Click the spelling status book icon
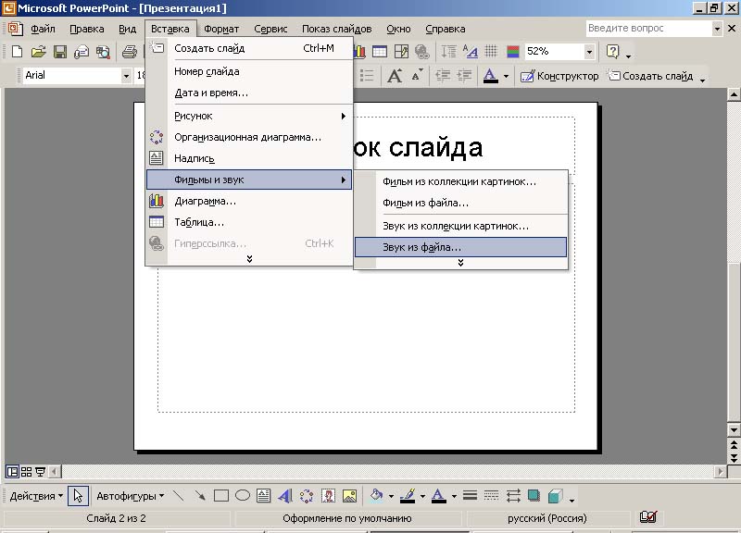The image size is (741, 533). pyautogui.click(x=647, y=517)
